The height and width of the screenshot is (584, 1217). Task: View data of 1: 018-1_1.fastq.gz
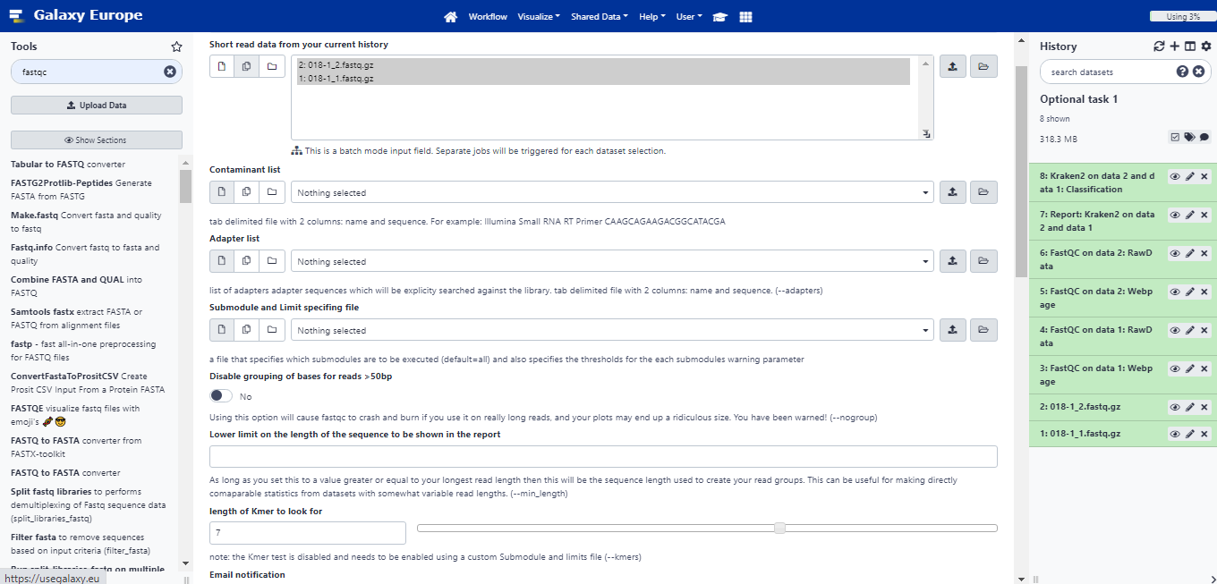point(1175,434)
